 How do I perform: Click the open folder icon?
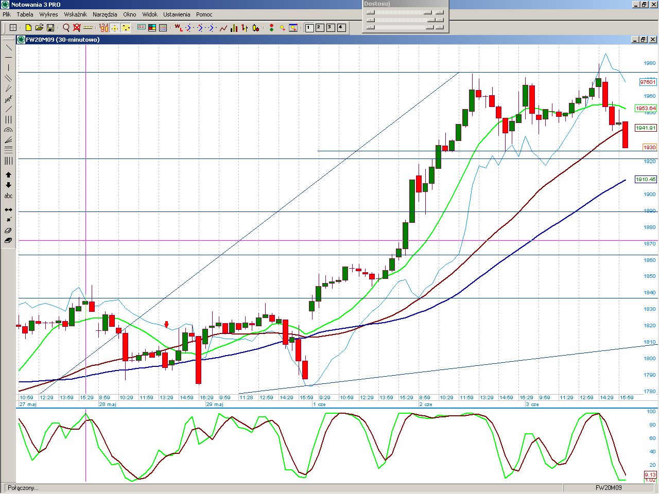point(39,28)
